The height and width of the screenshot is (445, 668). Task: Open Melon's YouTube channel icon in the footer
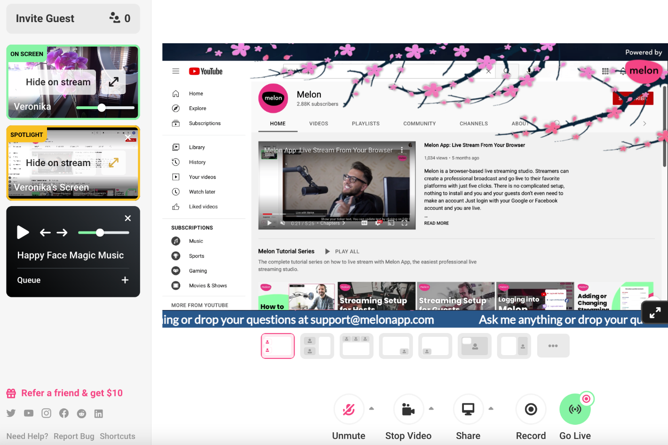(29, 413)
